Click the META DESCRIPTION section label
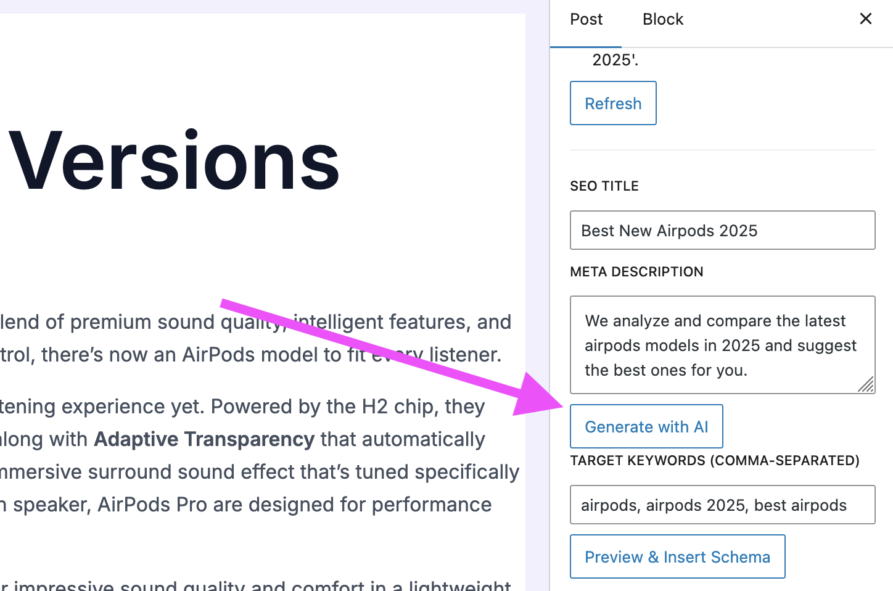This screenshot has height=591, width=893. [x=636, y=271]
